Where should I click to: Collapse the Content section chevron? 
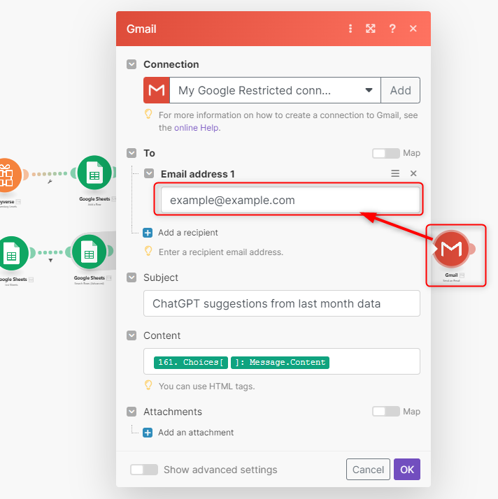point(131,335)
